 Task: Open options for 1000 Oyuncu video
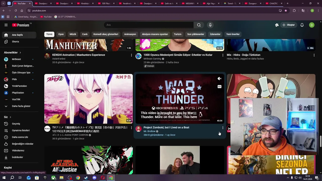tap(223, 55)
